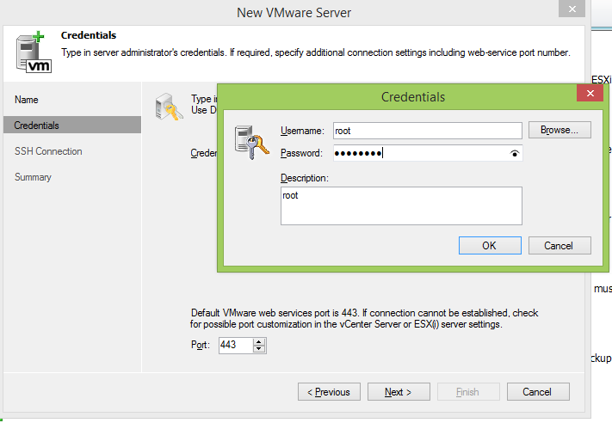The height and width of the screenshot is (423, 612).
Task: Cancel the Credentials dialog
Action: [559, 245]
